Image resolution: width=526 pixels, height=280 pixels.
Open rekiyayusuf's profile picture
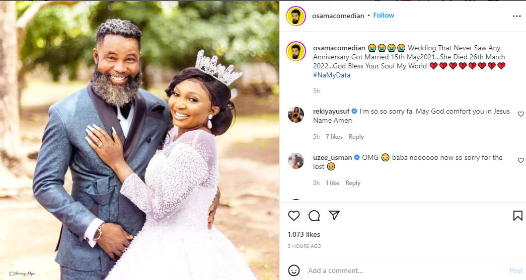[x=295, y=115]
